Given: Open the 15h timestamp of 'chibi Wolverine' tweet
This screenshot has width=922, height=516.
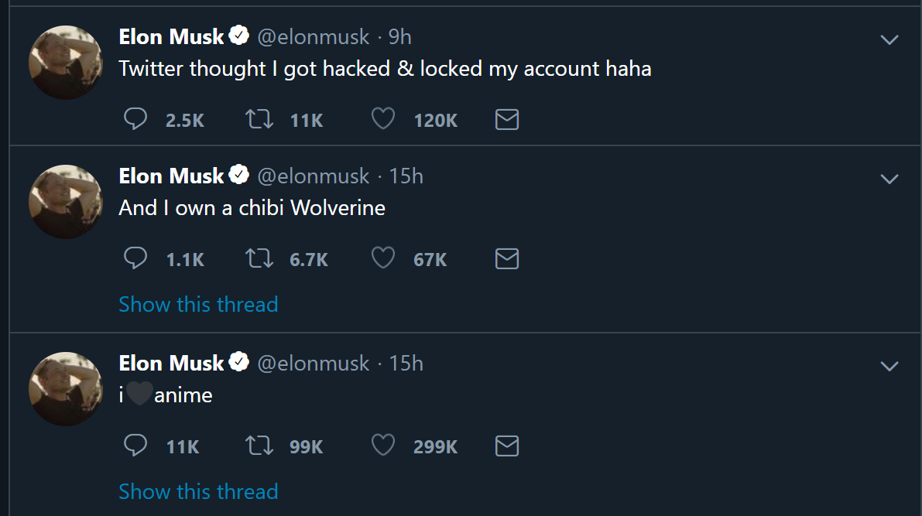Looking at the screenshot, I should tap(406, 176).
